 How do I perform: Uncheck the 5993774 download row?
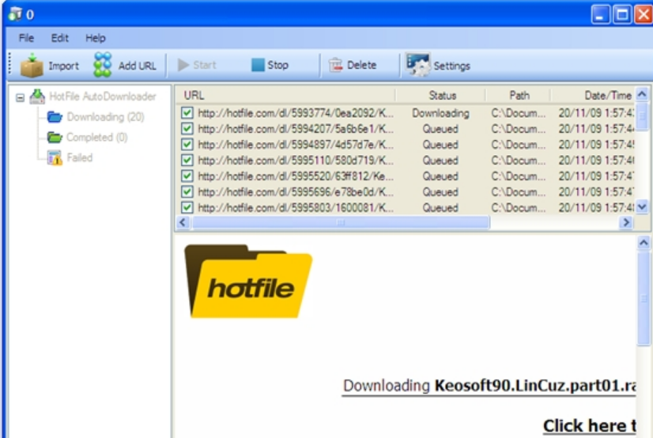point(187,113)
